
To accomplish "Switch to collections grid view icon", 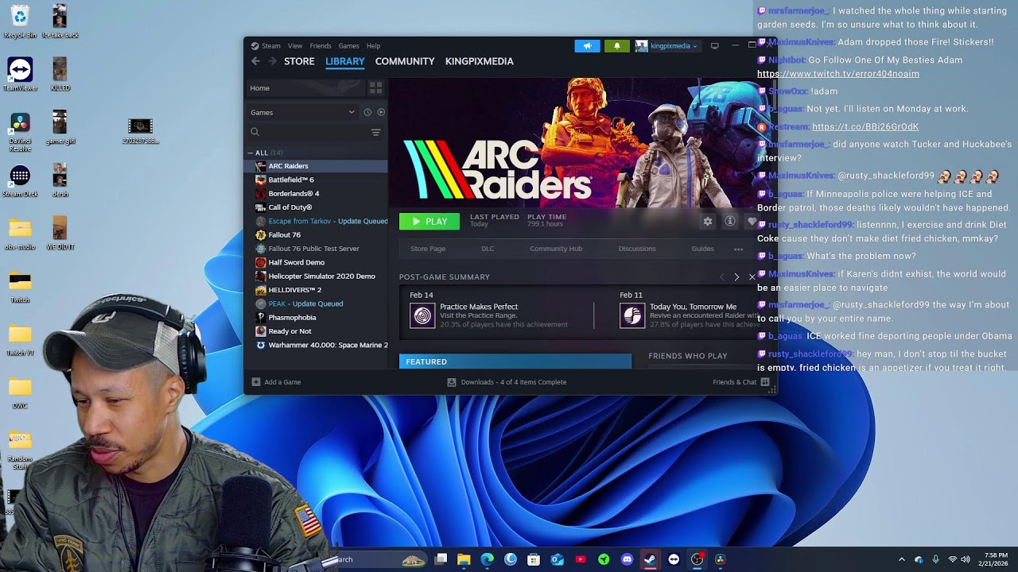I will (x=375, y=88).
